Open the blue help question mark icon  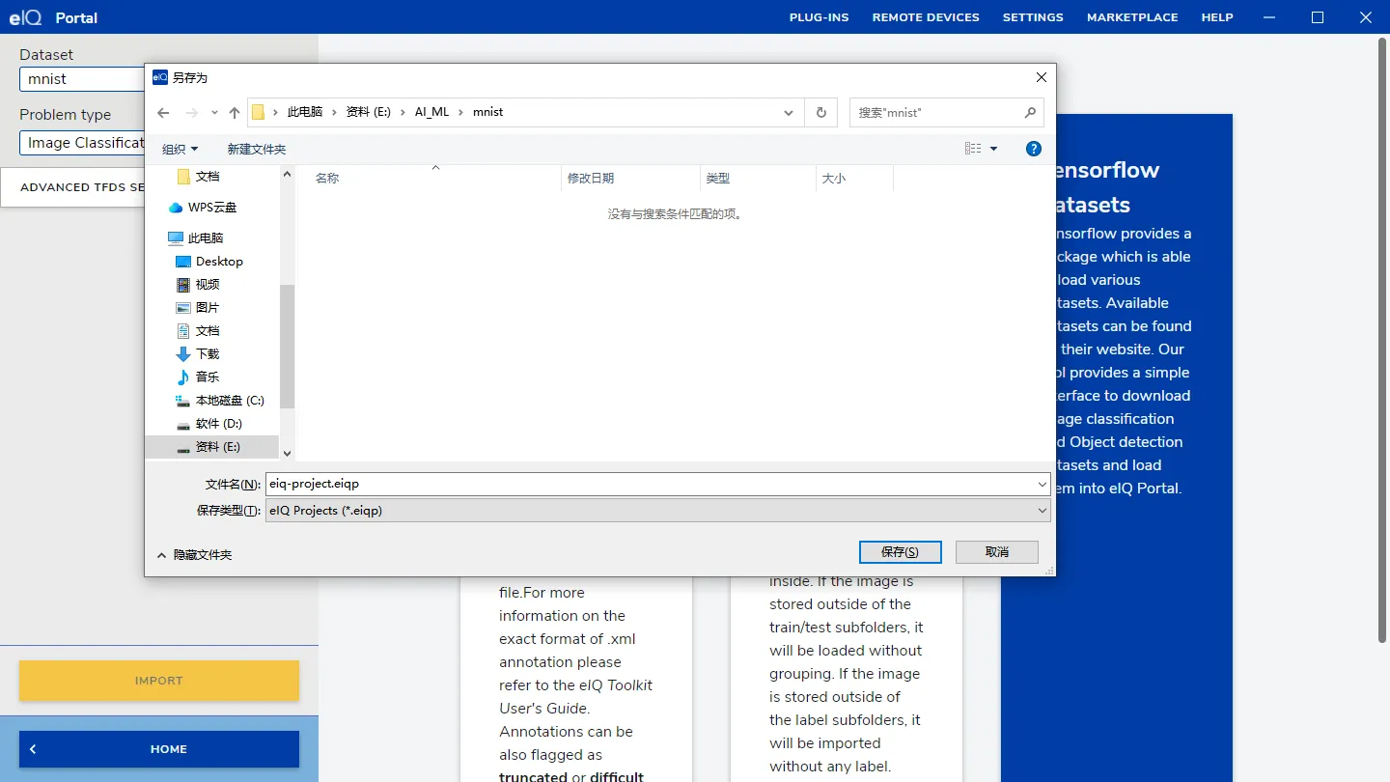(x=1033, y=149)
